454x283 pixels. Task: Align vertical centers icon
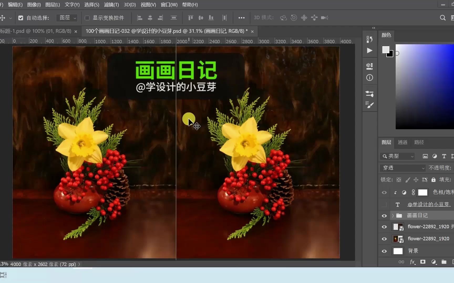(201, 18)
